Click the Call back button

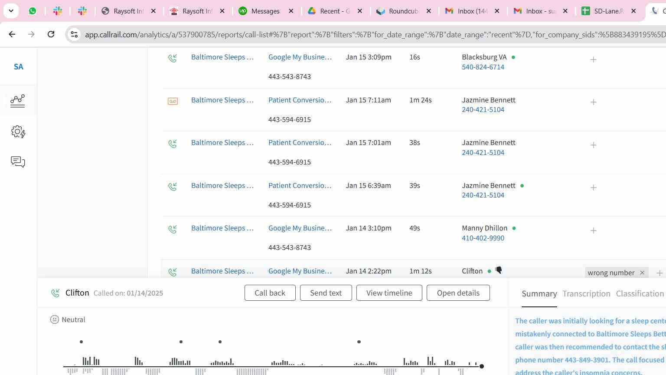270,293
